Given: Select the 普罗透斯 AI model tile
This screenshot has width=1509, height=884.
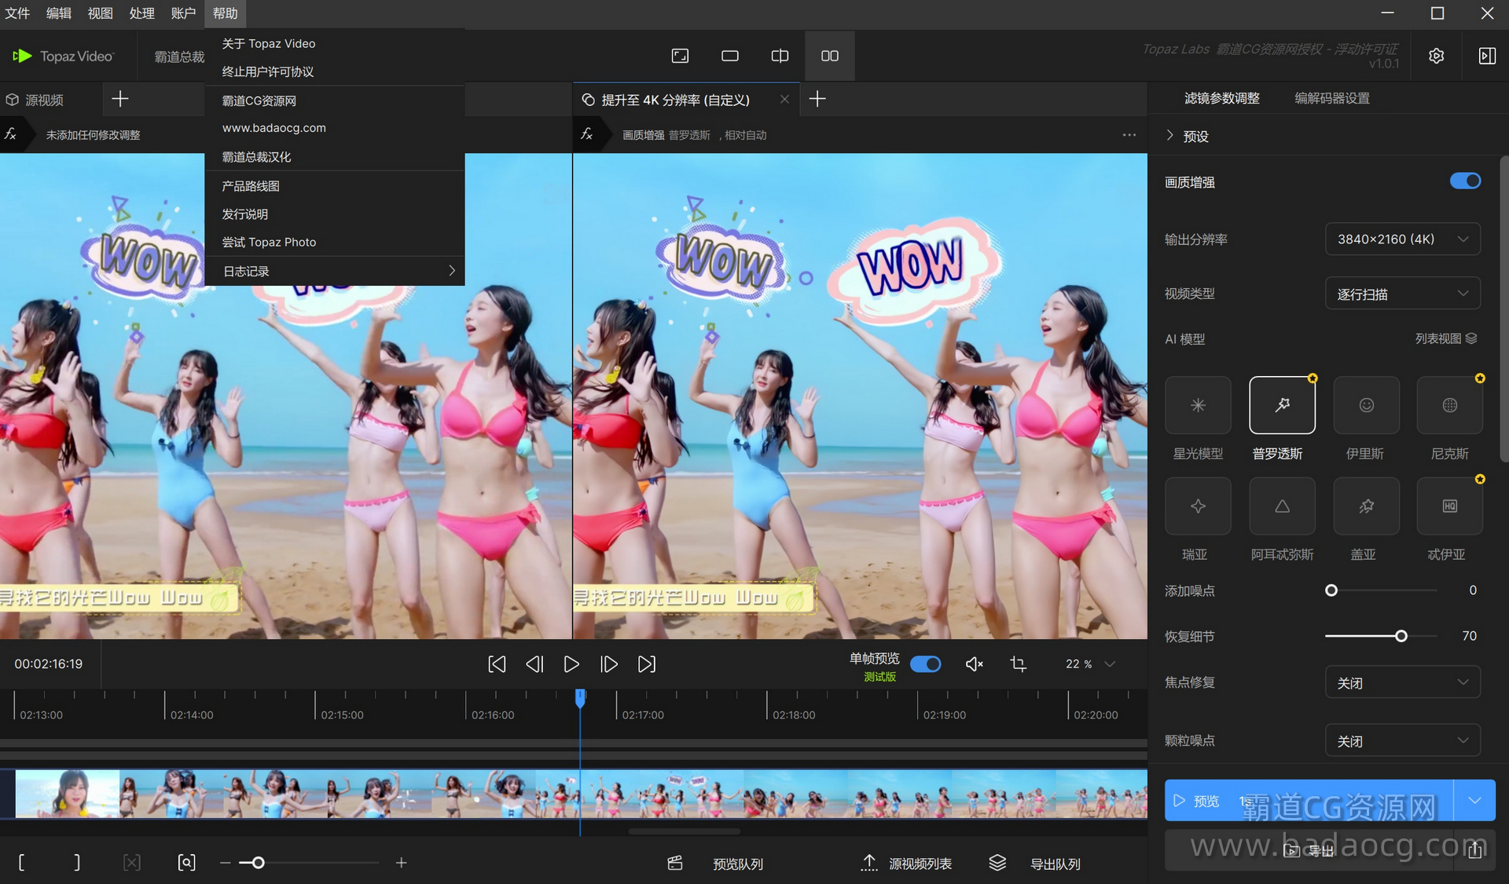Looking at the screenshot, I should [x=1282, y=405].
